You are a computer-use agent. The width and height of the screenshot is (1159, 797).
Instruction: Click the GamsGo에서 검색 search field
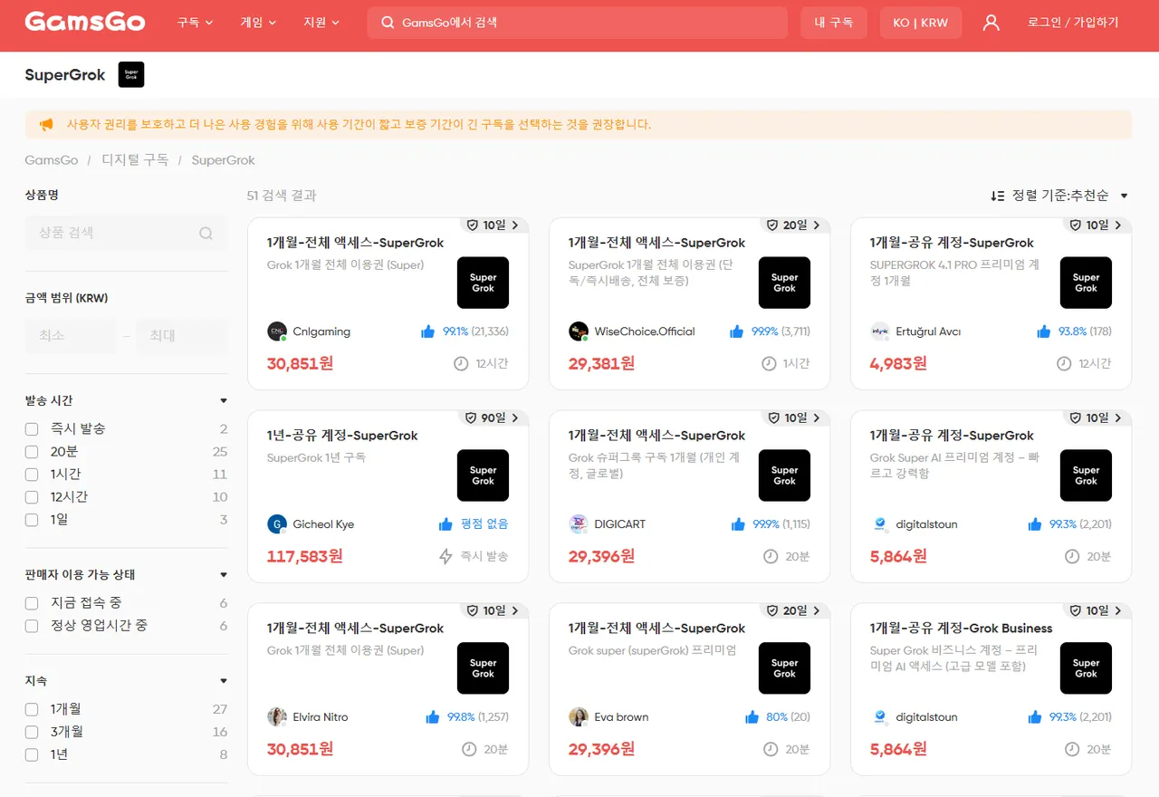[x=577, y=23]
